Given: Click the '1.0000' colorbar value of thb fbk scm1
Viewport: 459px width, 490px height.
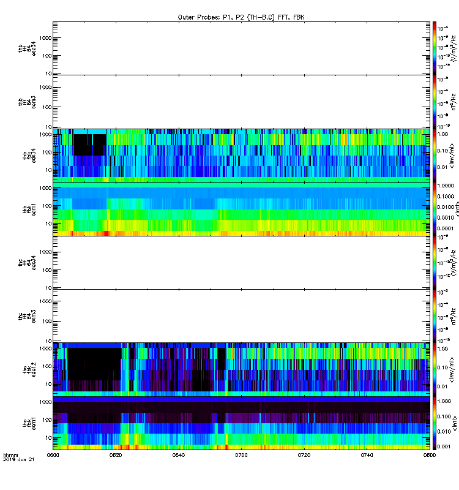Looking at the screenshot, I should (x=446, y=186).
